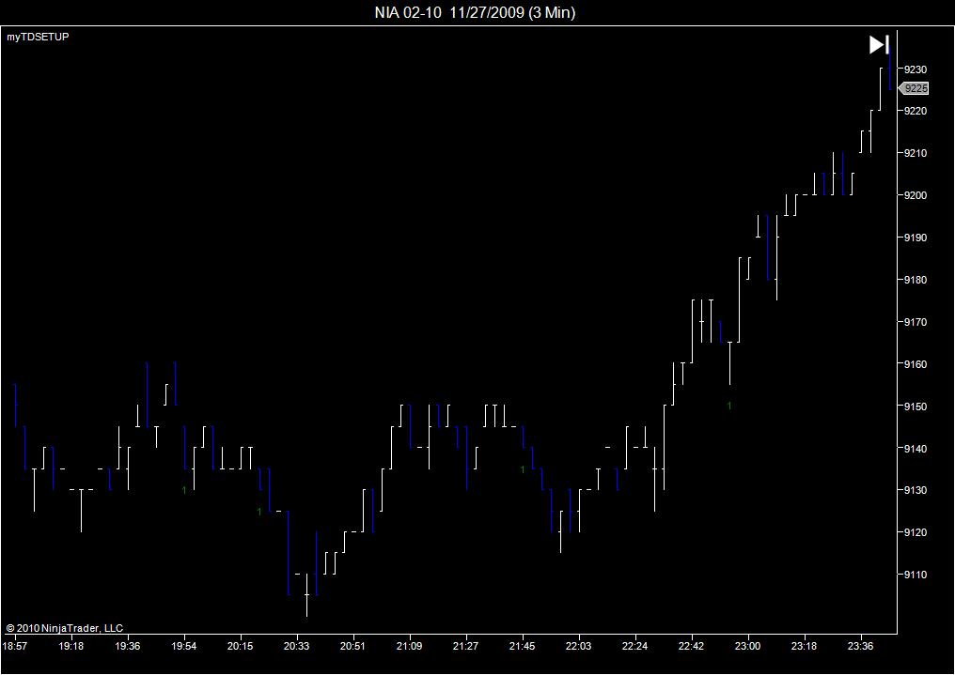Click the 9170 price axis label

916,322
